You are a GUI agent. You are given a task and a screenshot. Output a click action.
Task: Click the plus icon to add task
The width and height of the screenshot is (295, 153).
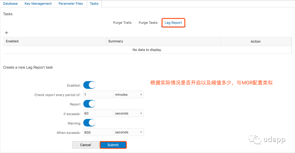pos(7,33)
